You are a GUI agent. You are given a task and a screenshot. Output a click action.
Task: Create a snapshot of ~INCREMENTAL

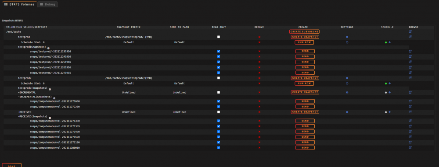click(305, 92)
